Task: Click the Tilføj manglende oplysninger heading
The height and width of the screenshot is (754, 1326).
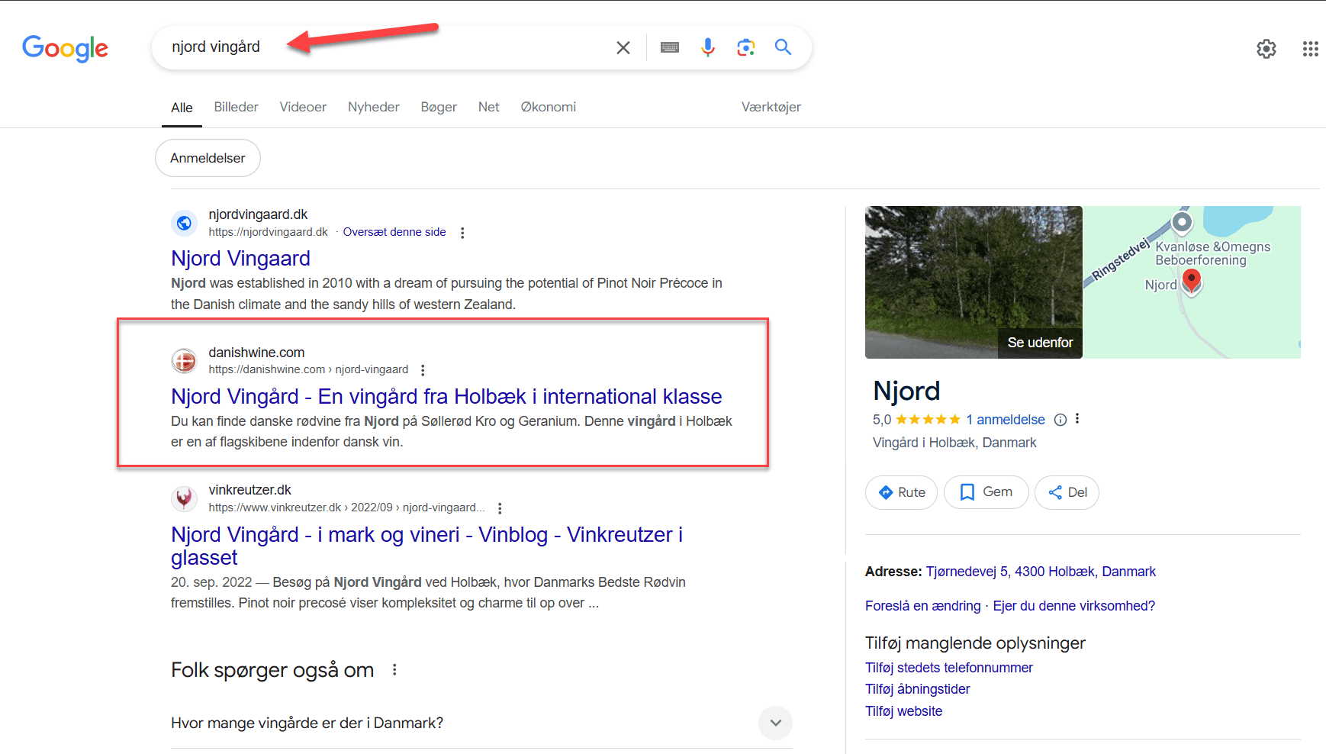Action: pos(975,643)
